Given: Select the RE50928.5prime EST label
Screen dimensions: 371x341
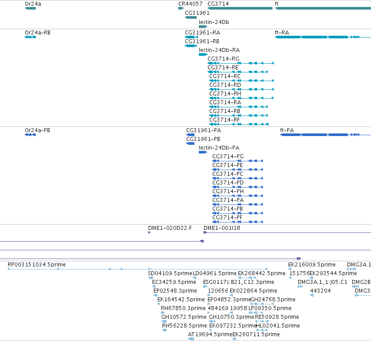Looking at the screenshot, I should 277,317.
